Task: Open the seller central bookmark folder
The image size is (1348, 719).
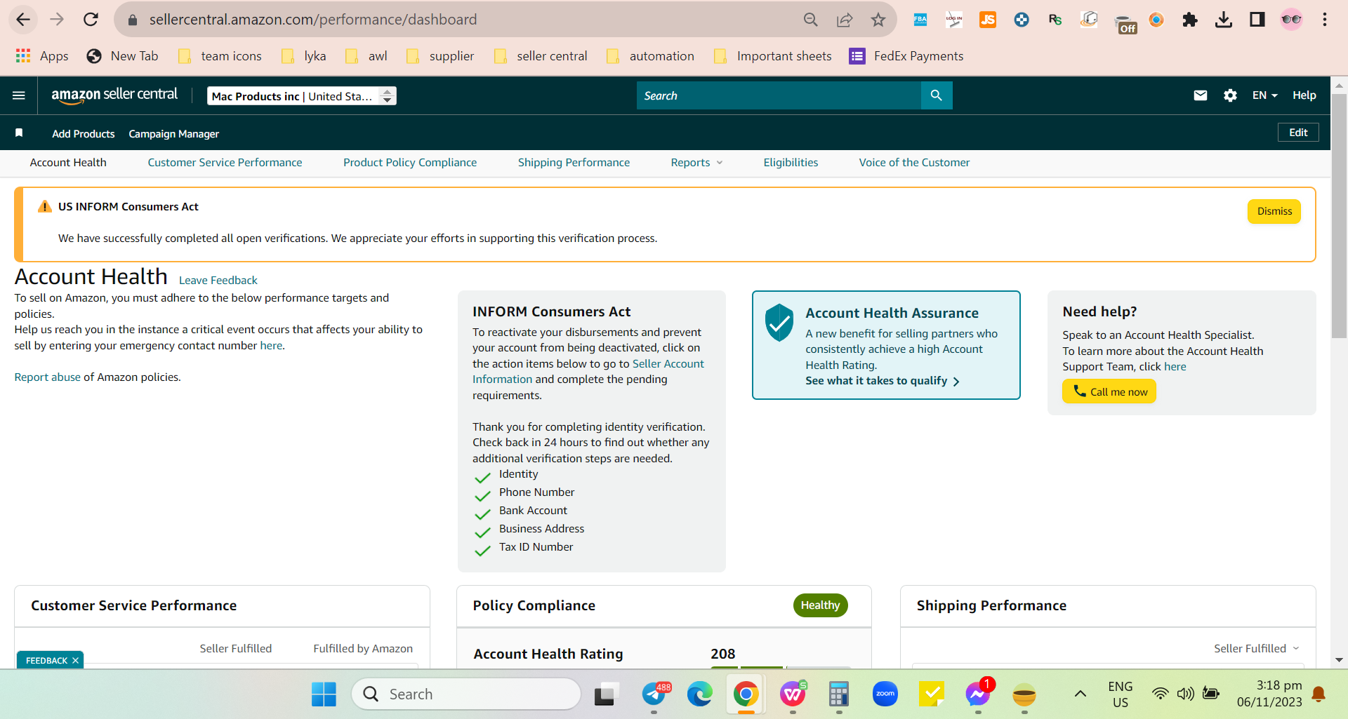Action: point(541,56)
